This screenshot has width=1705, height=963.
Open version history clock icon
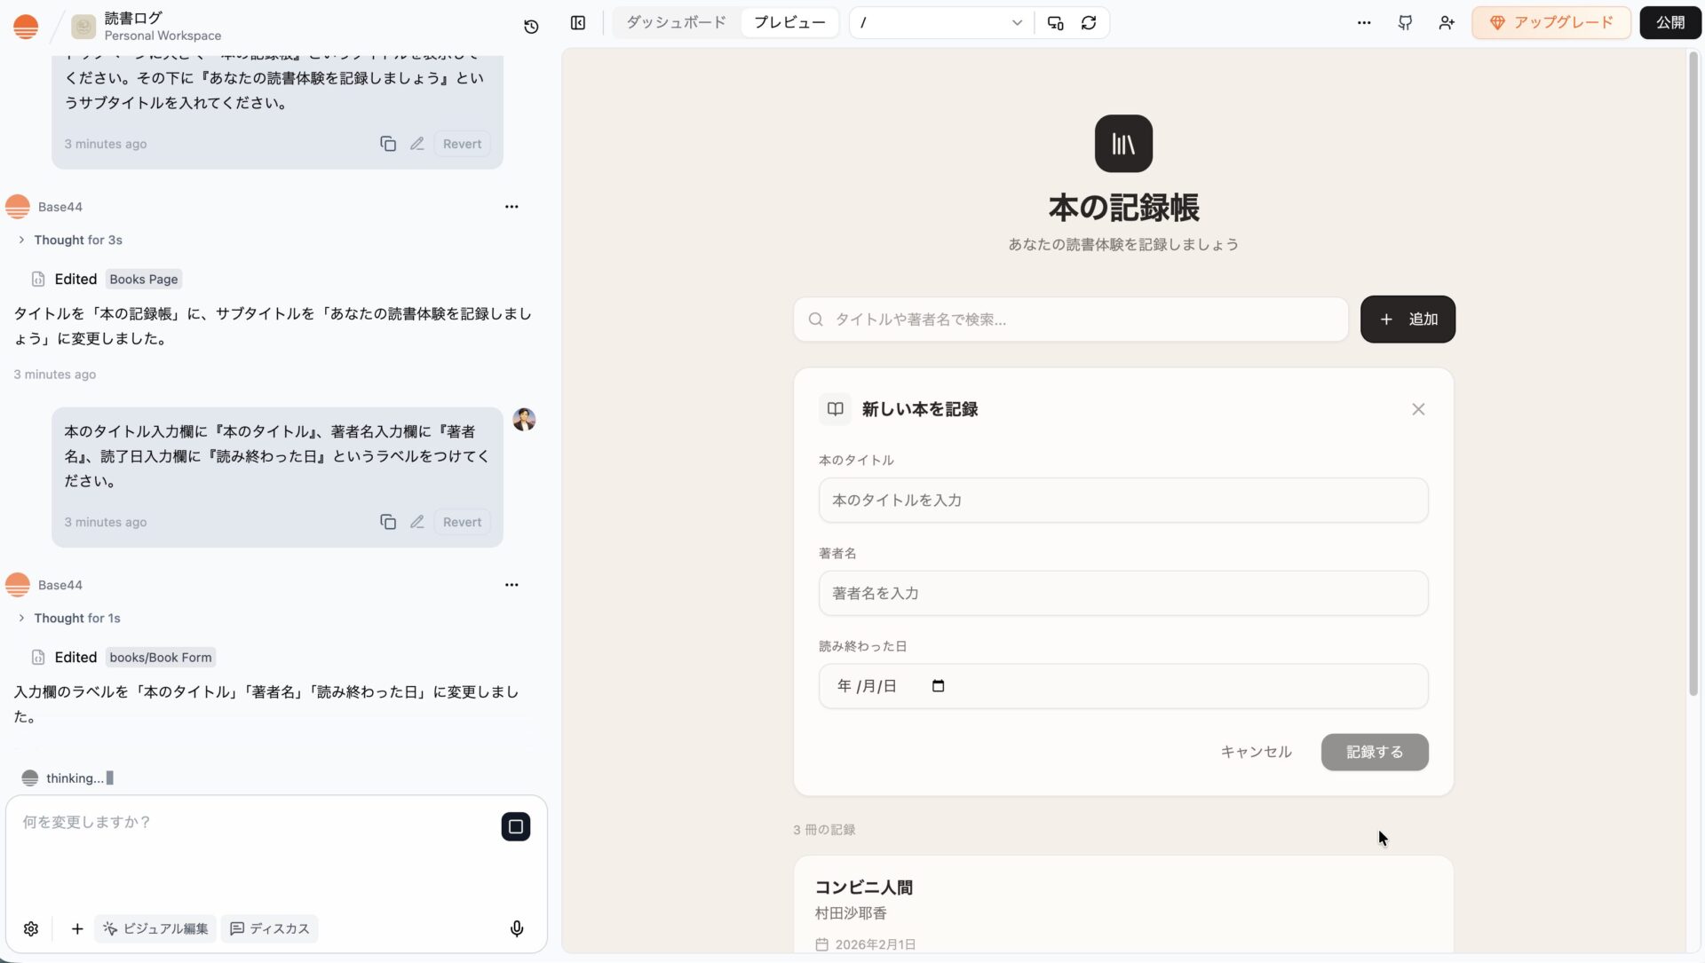[x=531, y=26]
